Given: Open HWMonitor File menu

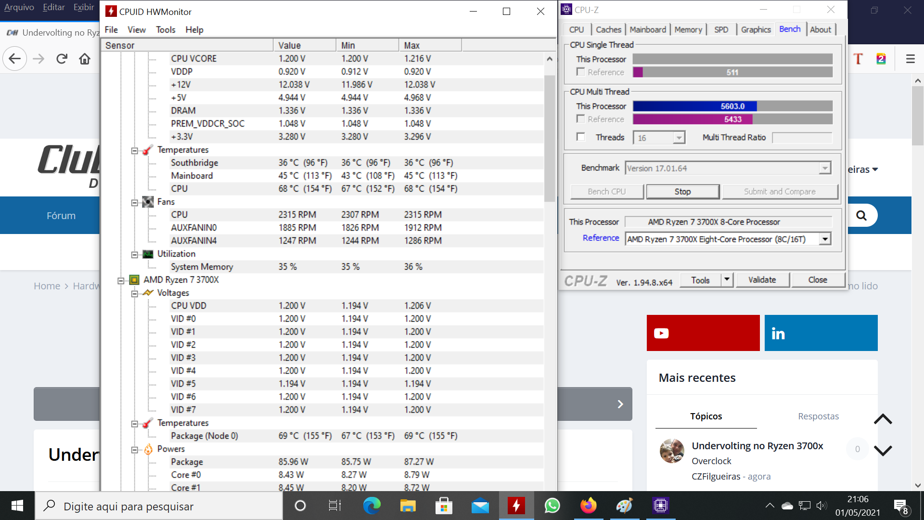Looking at the screenshot, I should point(111,29).
